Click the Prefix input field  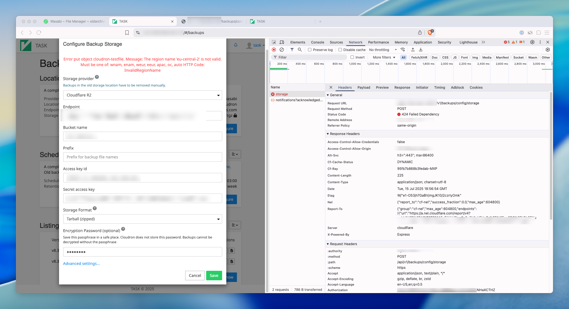point(142,157)
